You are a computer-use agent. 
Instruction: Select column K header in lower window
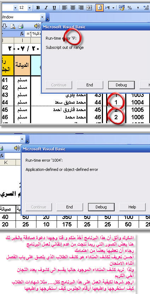pyautogui.click(x=6, y=162)
